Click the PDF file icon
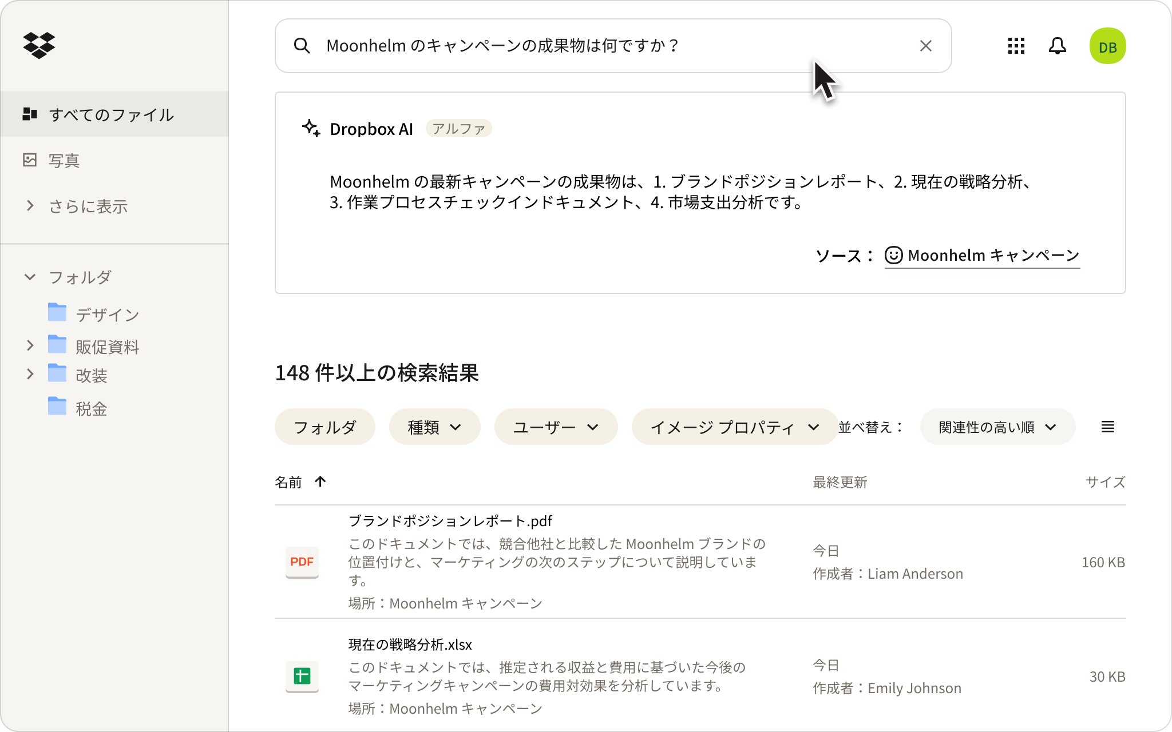The image size is (1172, 732). (302, 562)
